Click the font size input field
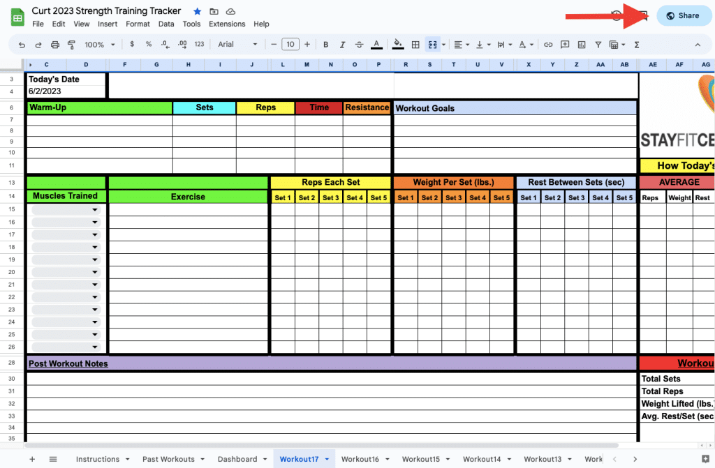The image size is (715, 468). (x=290, y=45)
